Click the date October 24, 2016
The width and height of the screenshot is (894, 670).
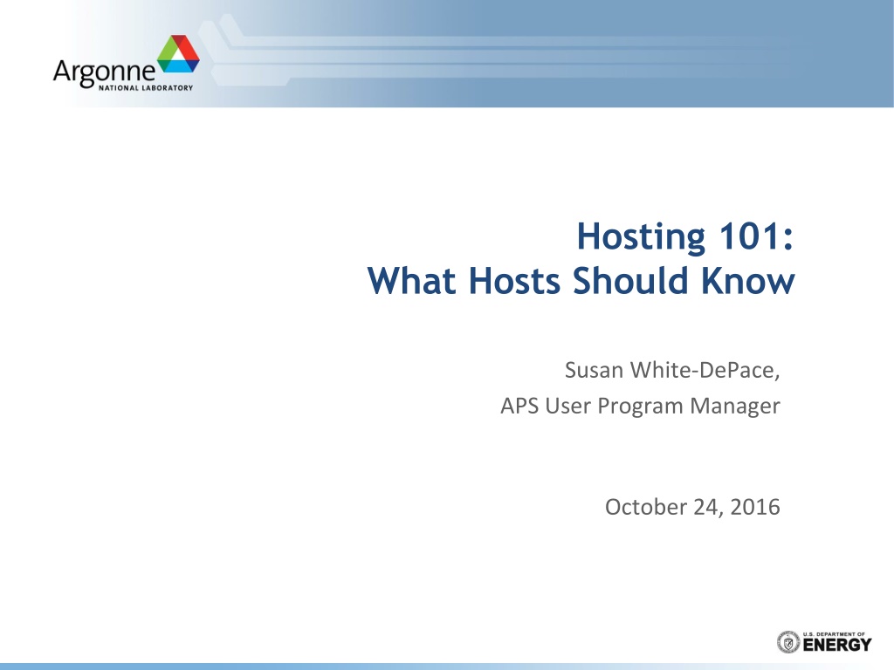[692, 507]
